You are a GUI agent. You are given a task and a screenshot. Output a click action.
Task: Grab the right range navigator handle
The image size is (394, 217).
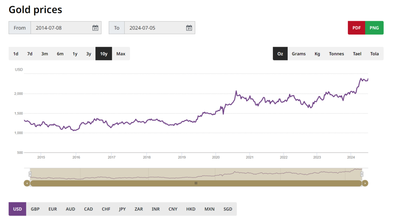click(362, 174)
